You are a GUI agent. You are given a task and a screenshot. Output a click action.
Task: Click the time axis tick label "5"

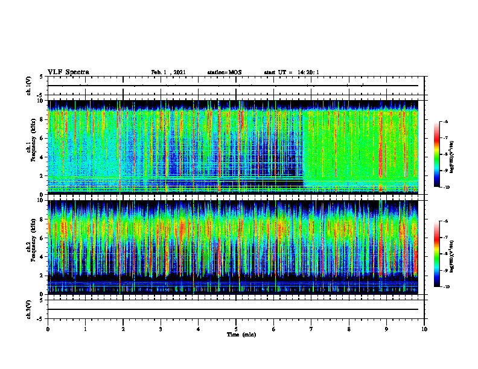point(236,329)
